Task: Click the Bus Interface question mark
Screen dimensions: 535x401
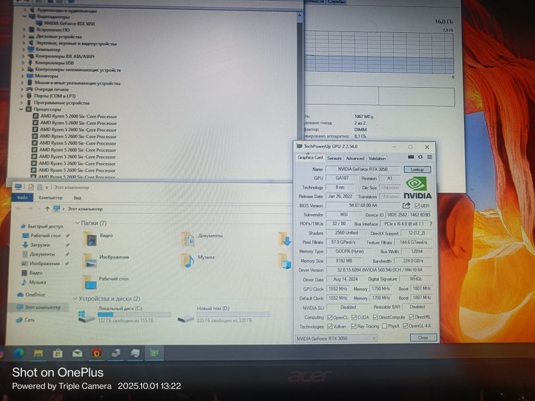Action: [431, 224]
